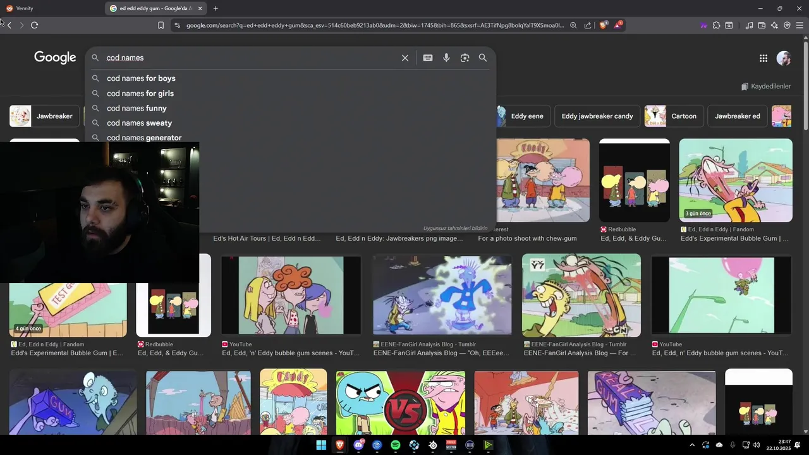Filter images by Eddy jawbreaker candy chip
The width and height of the screenshot is (809, 455).
(x=597, y=116)
